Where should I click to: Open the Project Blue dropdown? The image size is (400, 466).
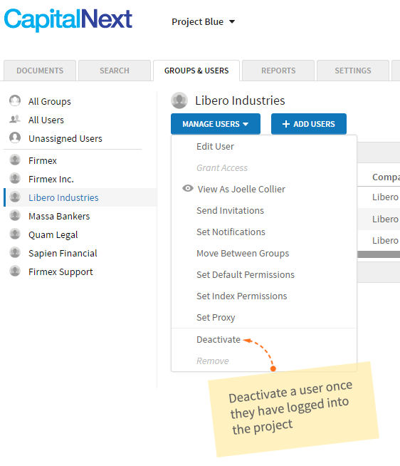[x=203, y=21]
